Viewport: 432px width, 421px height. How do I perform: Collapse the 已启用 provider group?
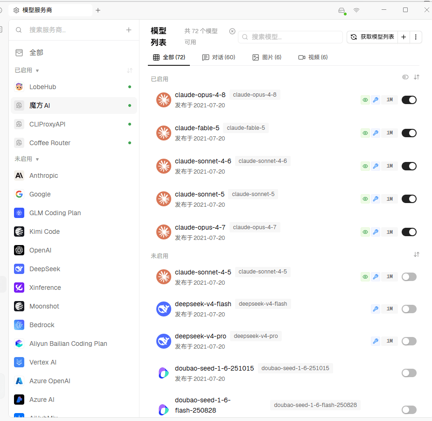point(27,70)
